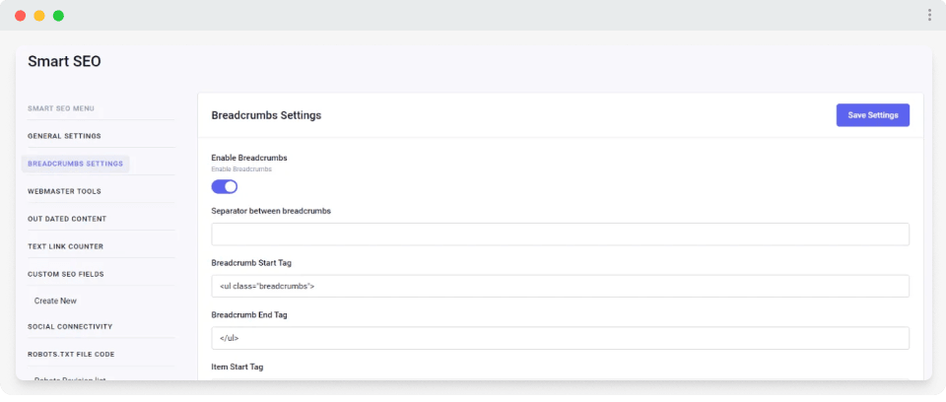
Task: Focus the Breadcrumb Start Tag input
Action: [560, 286]
